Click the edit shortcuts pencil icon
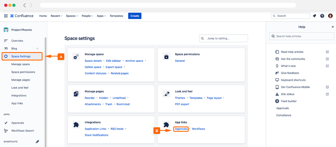The height and width of the screenshot is (147, 336). point(37,141)
